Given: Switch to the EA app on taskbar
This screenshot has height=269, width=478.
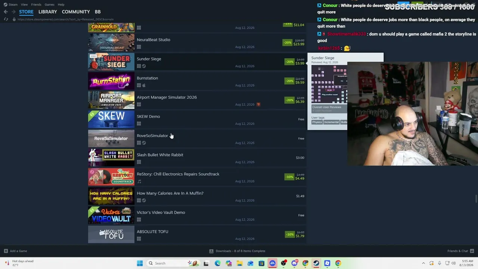Looking at the screenshot, I should click(x=273, y=263).
